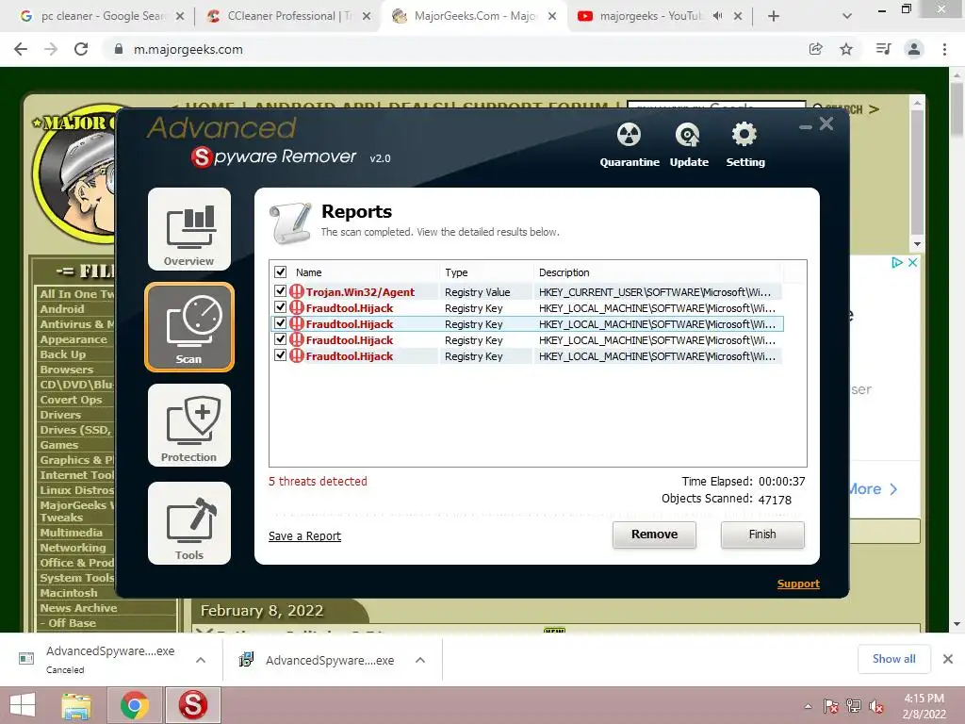Click the Update icon in Spyware Remover
Screen dimensions: 965x724
(x=688, y=145)
